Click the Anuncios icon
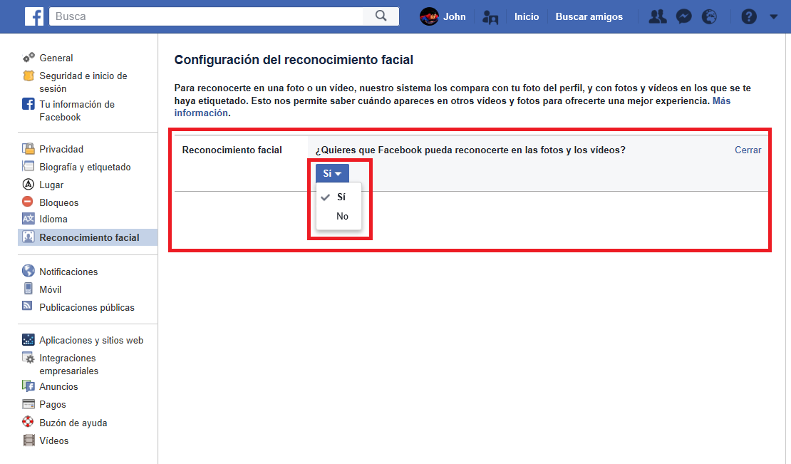This screenshot has height=464, width=791. [x=29, y=386]
